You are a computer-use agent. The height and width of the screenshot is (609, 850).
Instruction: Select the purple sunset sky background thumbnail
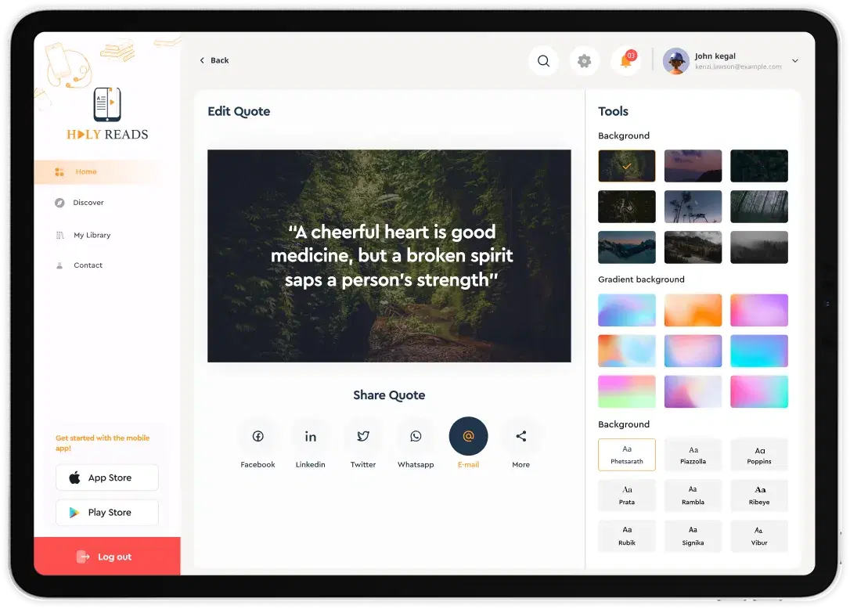693,166
